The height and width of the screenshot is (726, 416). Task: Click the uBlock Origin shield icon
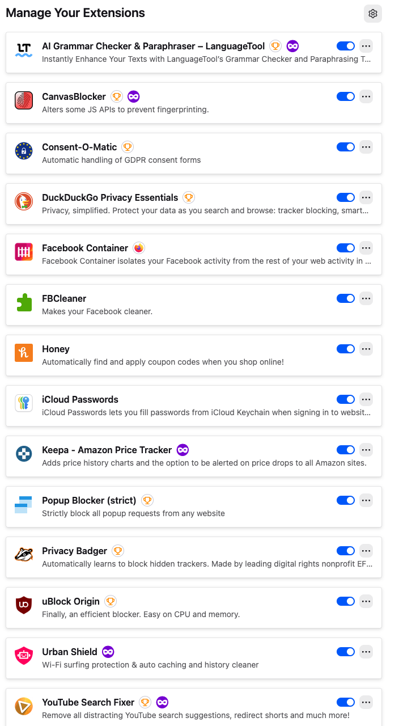pyautogui.click(x=24, y=606)
